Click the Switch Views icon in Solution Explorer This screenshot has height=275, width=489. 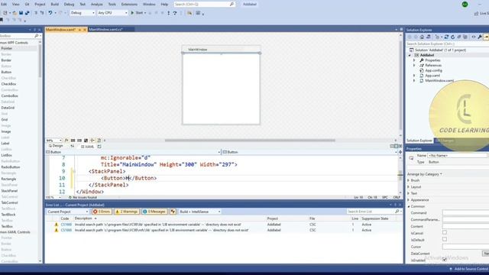(429, 37)
